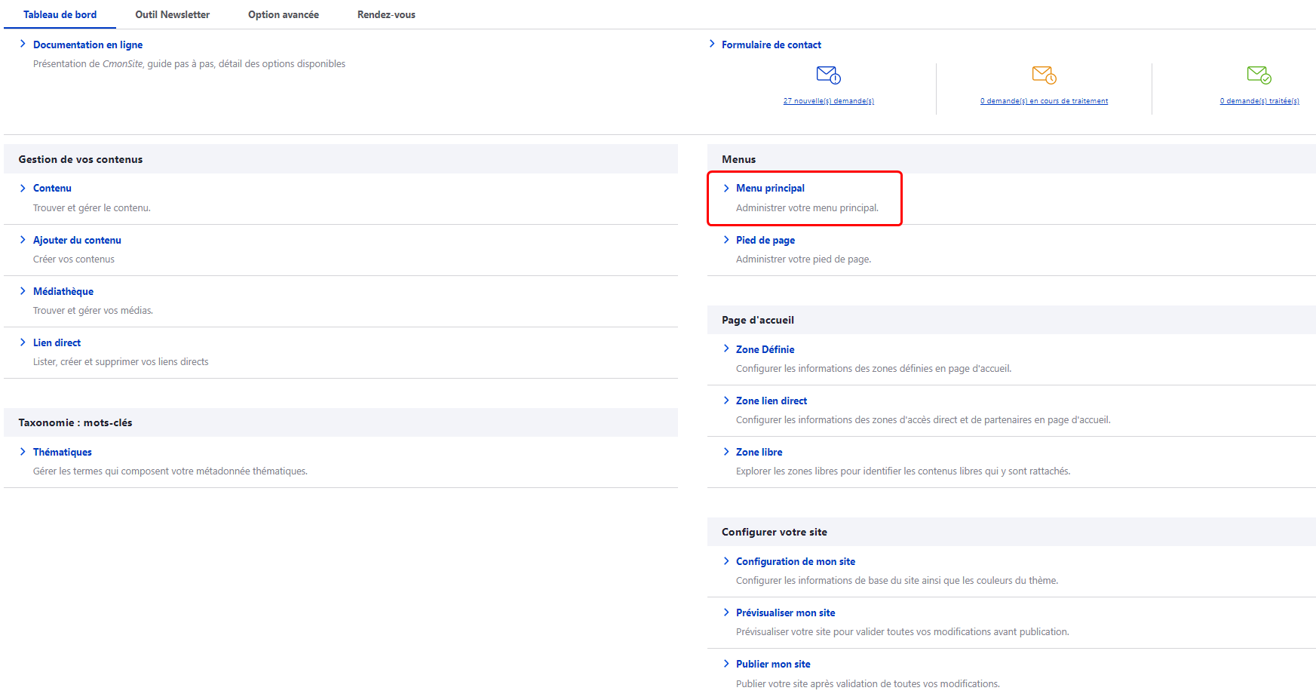The image size is (1316, 700).
Task: Go to the Rendez-vous tab
Action: 386,14
